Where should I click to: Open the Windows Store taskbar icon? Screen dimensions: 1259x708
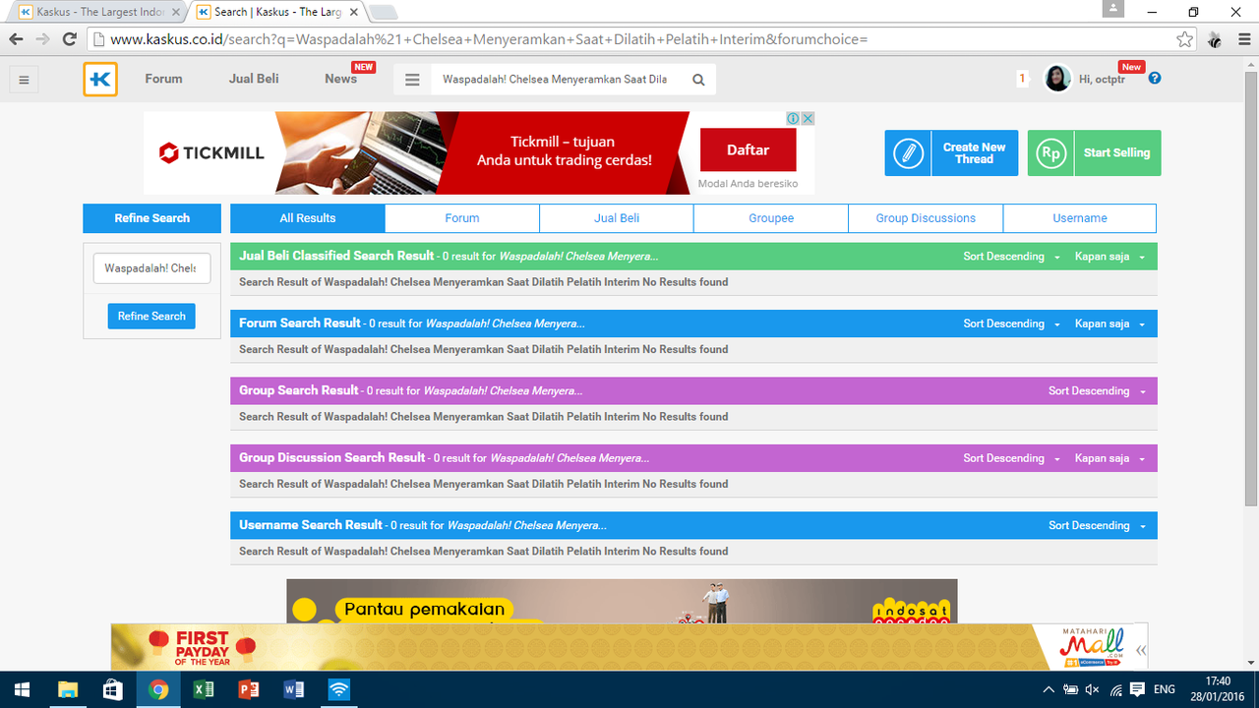point(113,689)
